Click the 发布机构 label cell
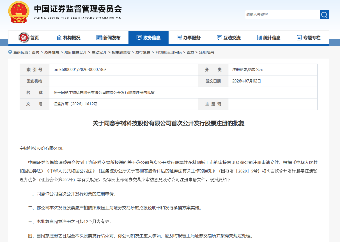340x242 pixels. [35, 81]
